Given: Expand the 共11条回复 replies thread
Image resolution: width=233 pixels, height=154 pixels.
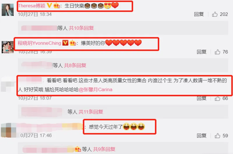Looking at the screenshot, I should click(91, 112).
